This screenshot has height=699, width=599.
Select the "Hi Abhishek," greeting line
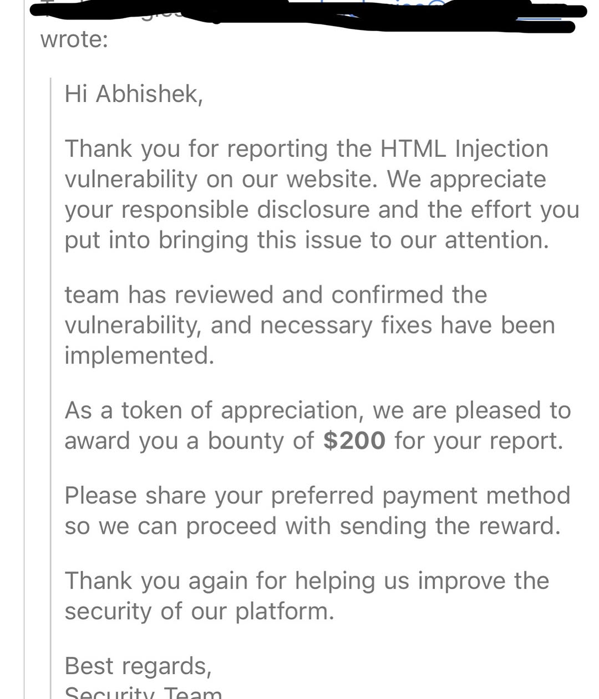tap(134, 94)
